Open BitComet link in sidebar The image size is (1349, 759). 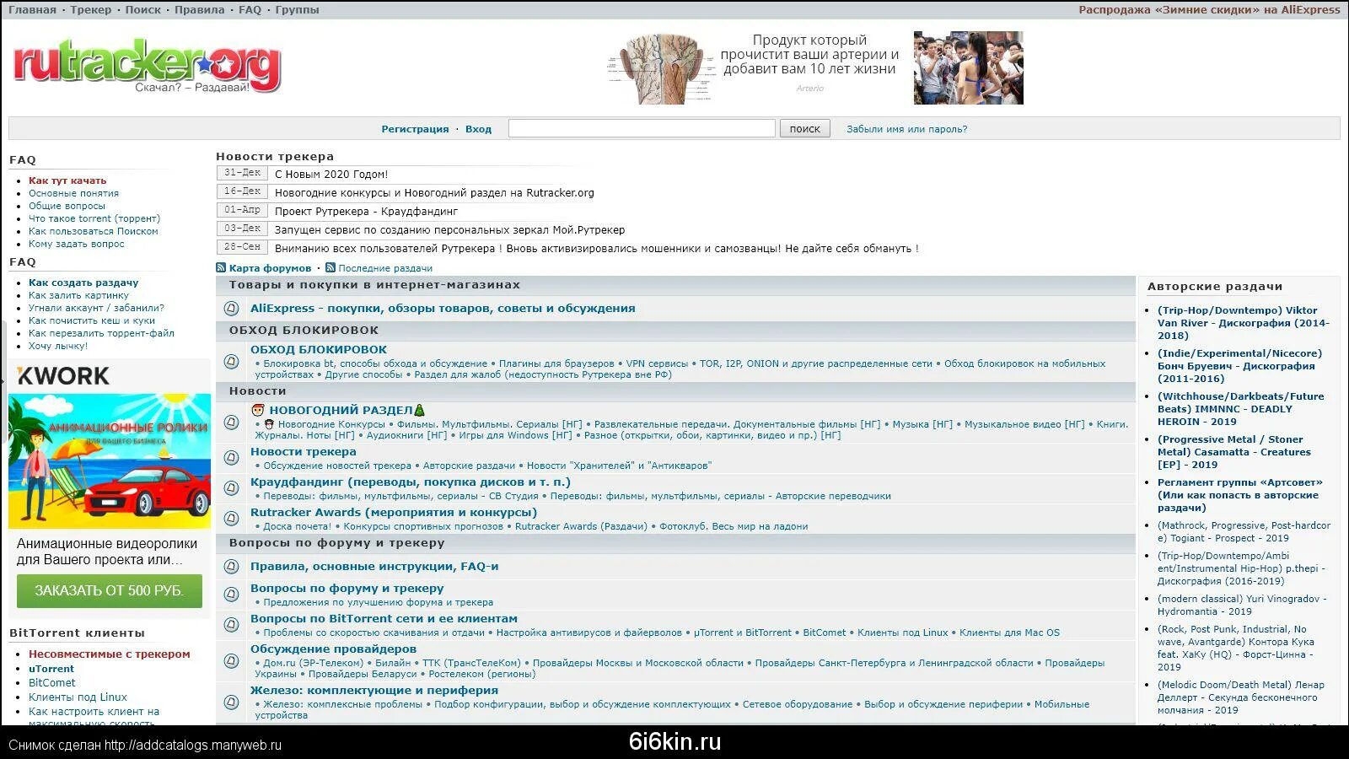[x=52, y=683]
